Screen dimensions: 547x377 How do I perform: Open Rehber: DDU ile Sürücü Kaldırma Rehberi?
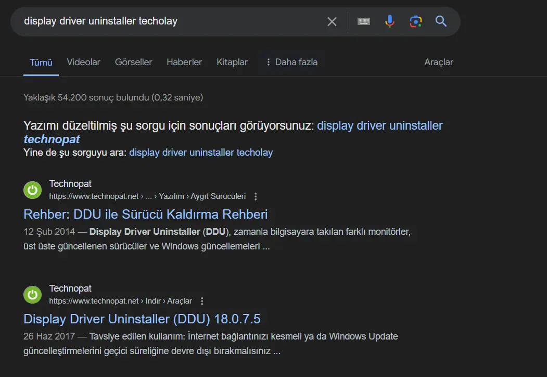146,215
